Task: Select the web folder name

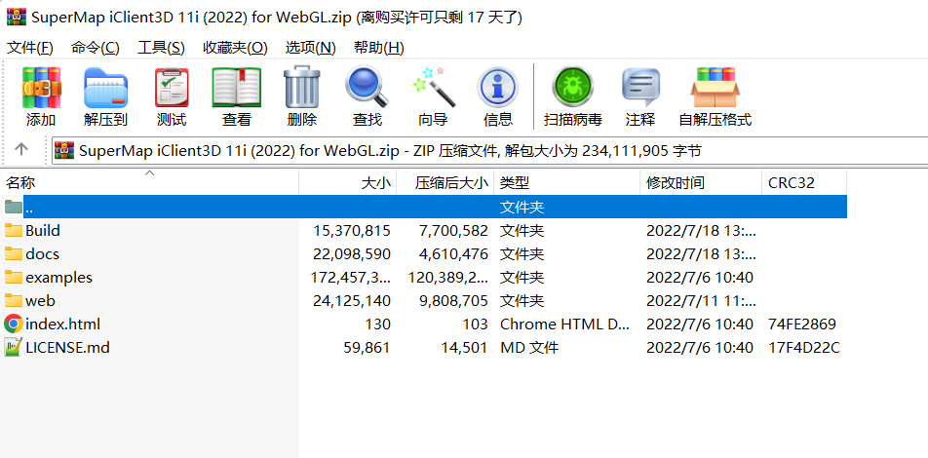Action: (40, 300)
